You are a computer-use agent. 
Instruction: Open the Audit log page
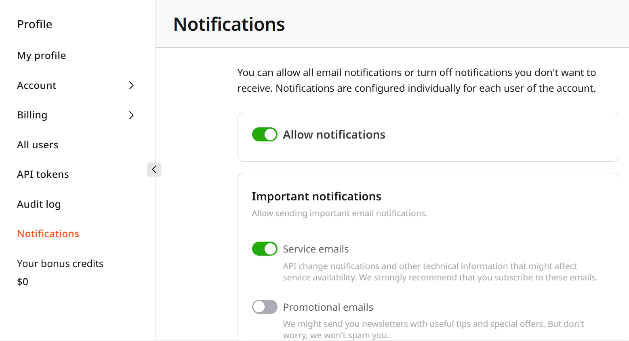tap(39, 204)
